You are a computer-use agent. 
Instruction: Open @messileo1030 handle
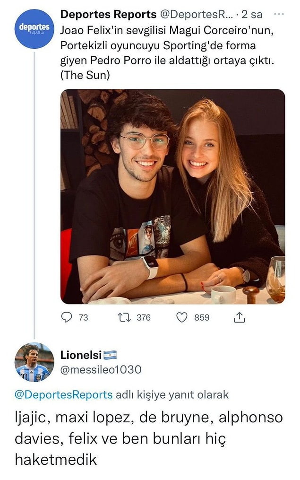(x=101, y=370)
